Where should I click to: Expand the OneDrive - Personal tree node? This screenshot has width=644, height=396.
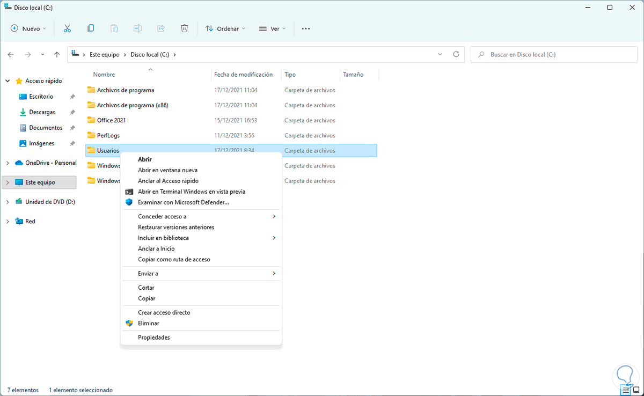(x=8, y=163)
